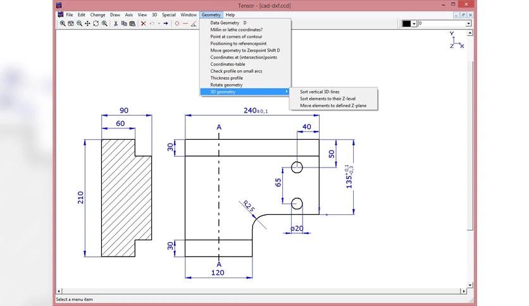Select Coordinates at (intersection)points

coord(246,58)
